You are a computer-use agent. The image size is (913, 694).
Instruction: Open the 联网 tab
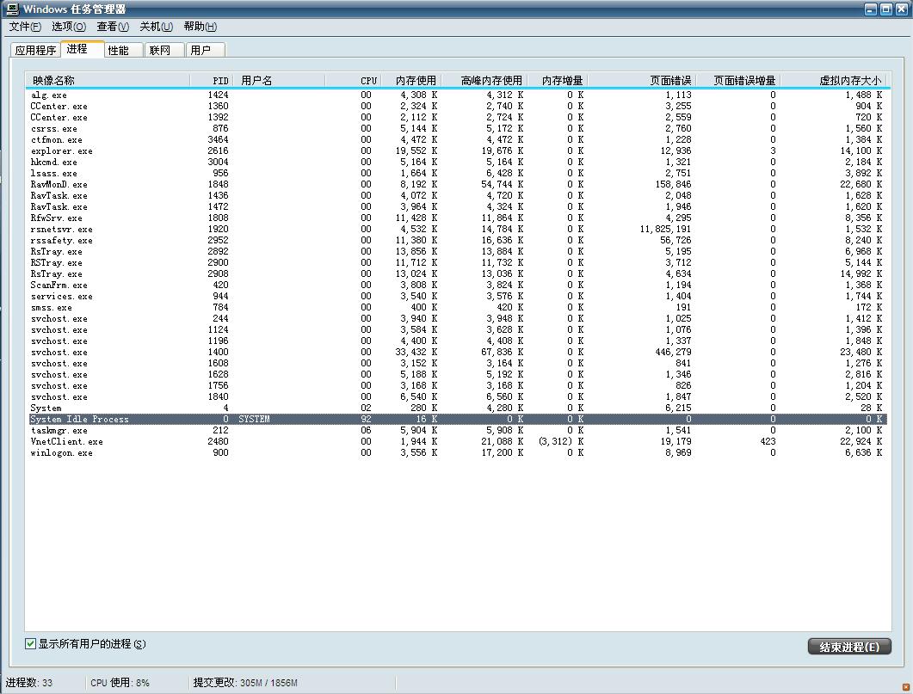pos(164,50)
